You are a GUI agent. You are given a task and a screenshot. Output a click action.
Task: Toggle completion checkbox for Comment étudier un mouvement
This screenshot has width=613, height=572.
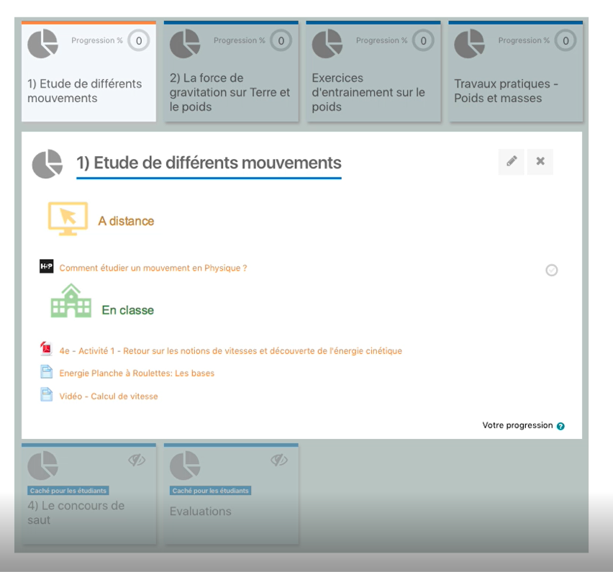pos(552,271)
